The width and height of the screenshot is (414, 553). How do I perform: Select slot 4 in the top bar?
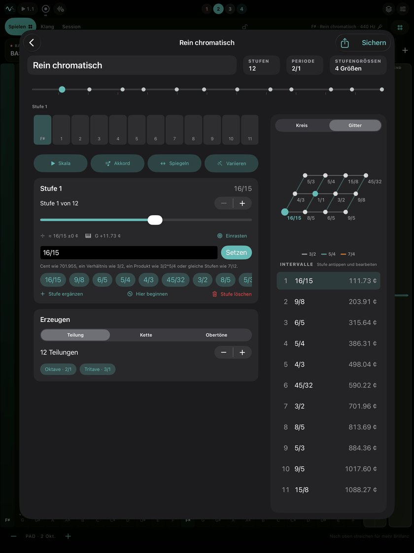pyautogui.click(x=241, y=9)
